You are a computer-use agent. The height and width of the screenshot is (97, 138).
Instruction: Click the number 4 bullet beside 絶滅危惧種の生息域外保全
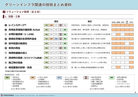tap(6, 39)
